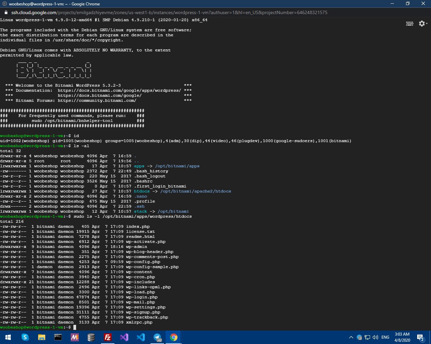The width and height of the screenshot is (431, 344).
Task: Click the Google Chrome taskbar icon
Action: pyautogui.click(x=174, y=337)
